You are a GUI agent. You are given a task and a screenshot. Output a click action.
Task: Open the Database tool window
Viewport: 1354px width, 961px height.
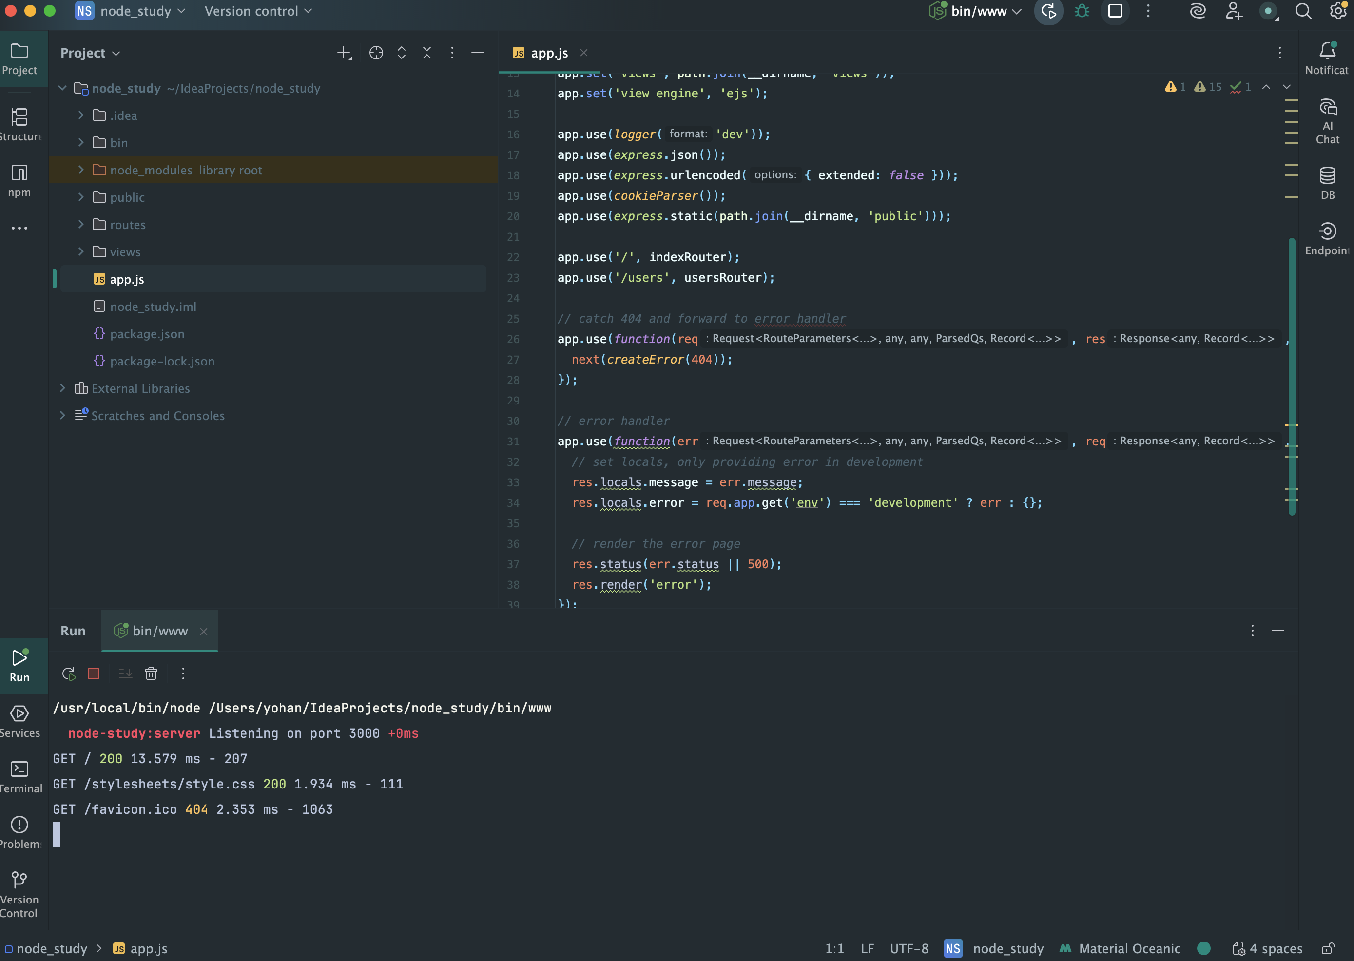pos(1327,183)
